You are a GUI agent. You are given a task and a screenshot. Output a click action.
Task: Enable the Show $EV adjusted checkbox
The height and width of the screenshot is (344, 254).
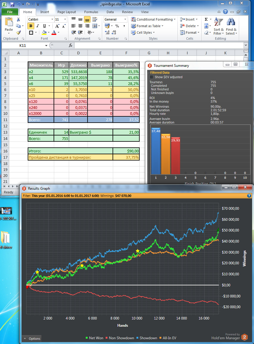pyautogui.click(x=152, y=77)
